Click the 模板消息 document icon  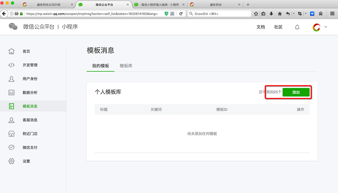pos(11,106)
